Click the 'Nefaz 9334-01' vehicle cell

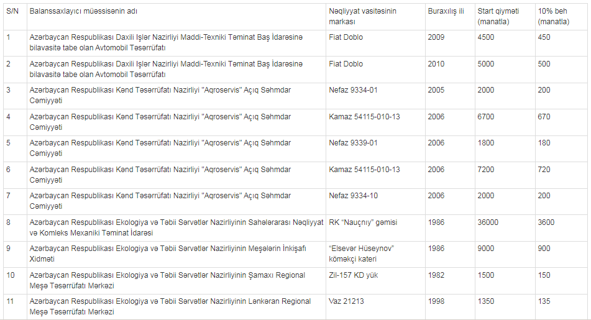pyautogui.click(x=375, y=96)
